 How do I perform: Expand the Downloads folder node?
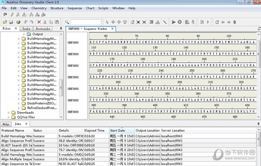coord(9,113)
